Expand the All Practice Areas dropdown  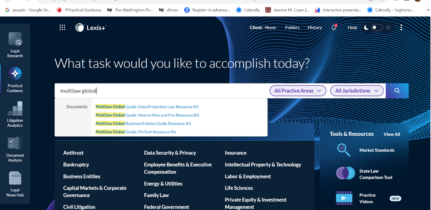[x=298, y=91]
